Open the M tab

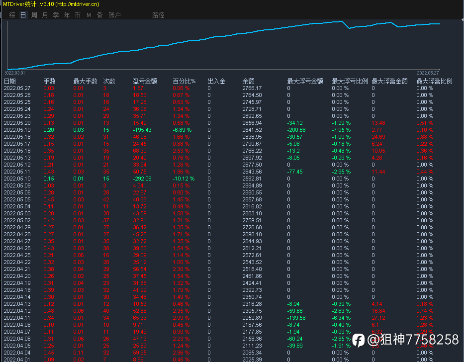click(x=89, y=15)
